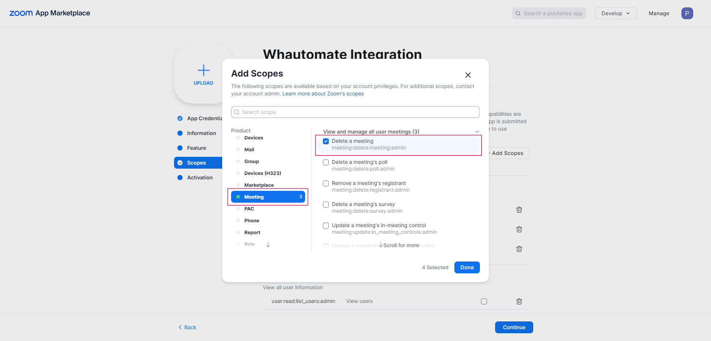
Task: Click the first trash icon in scopes list
Action: pyautogui.click(x=519, y=210)
